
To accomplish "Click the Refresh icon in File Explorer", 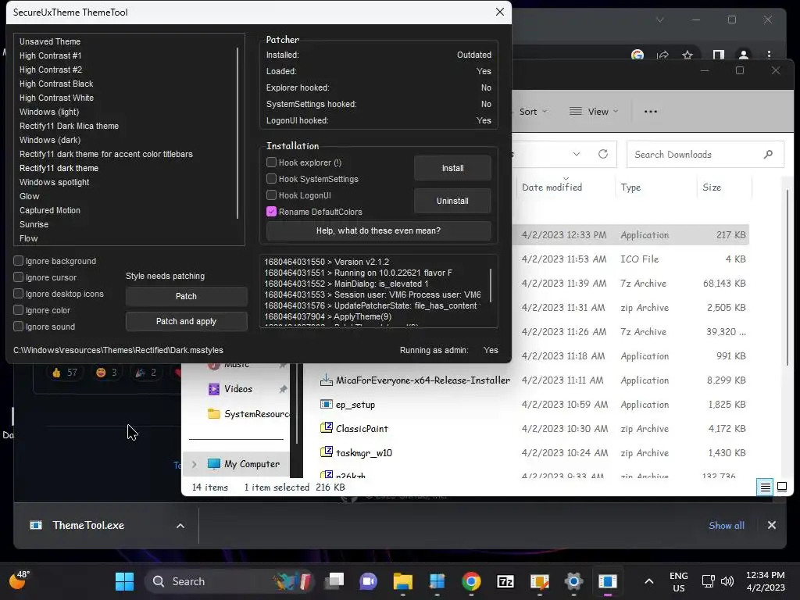I will point(603,154).
